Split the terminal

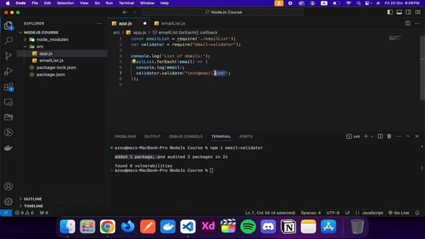(381, 136)
